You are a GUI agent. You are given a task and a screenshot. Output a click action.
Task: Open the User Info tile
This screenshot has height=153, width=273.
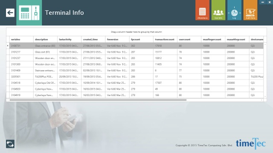pos(218,10)
